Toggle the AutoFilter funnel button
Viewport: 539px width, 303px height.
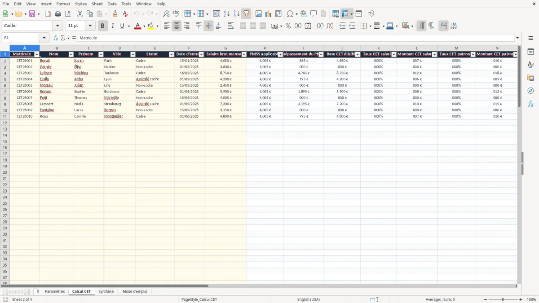[x=246, y=14]
